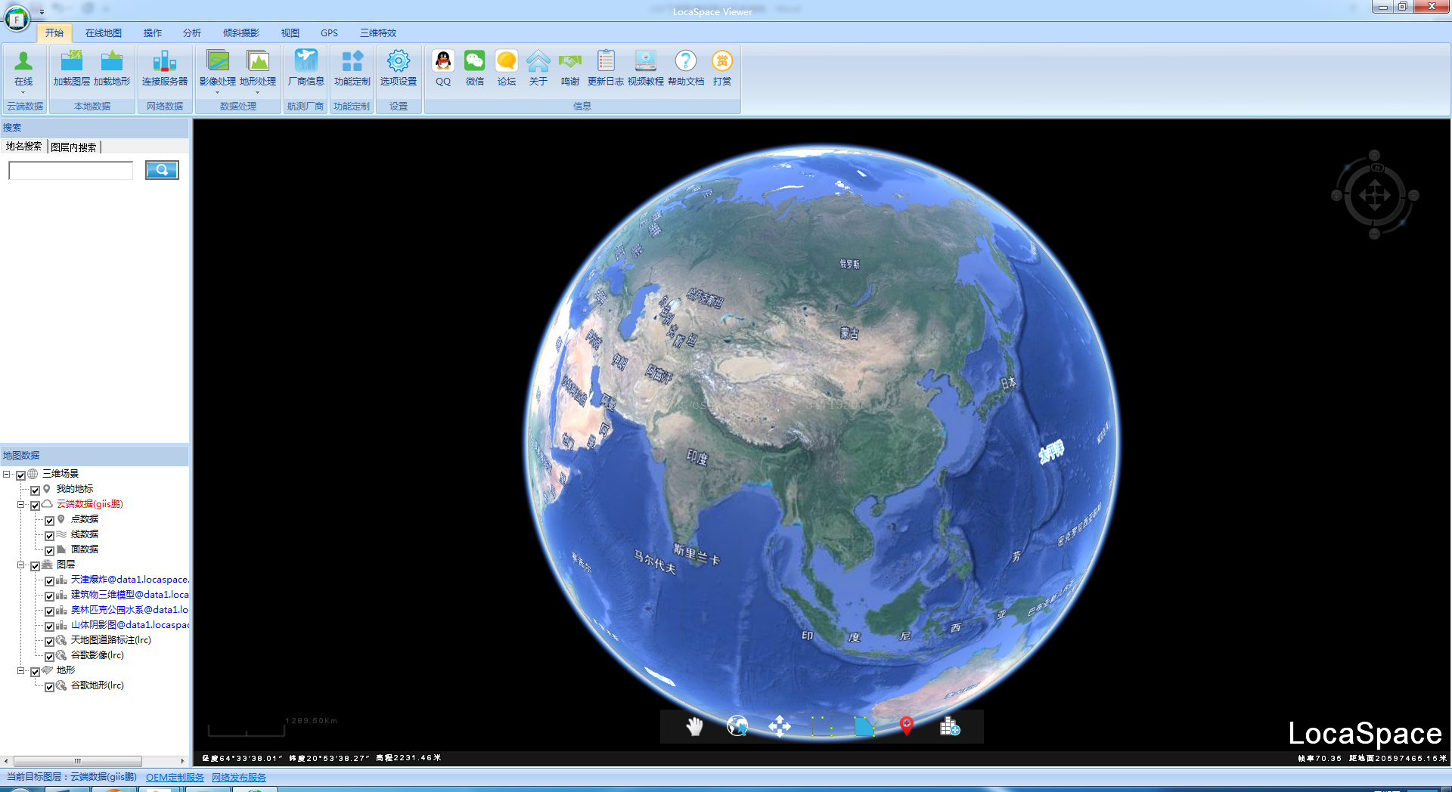Click the 关于 about house icon
1452x792 pixels.
[x=538, y=61]
